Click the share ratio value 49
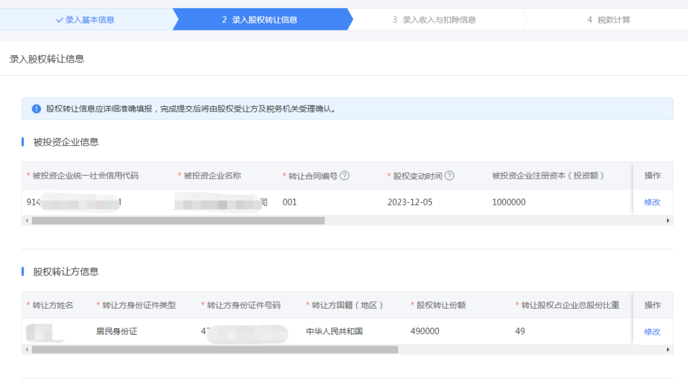Viewport: 688px width, 383px height. pos(520,331)
